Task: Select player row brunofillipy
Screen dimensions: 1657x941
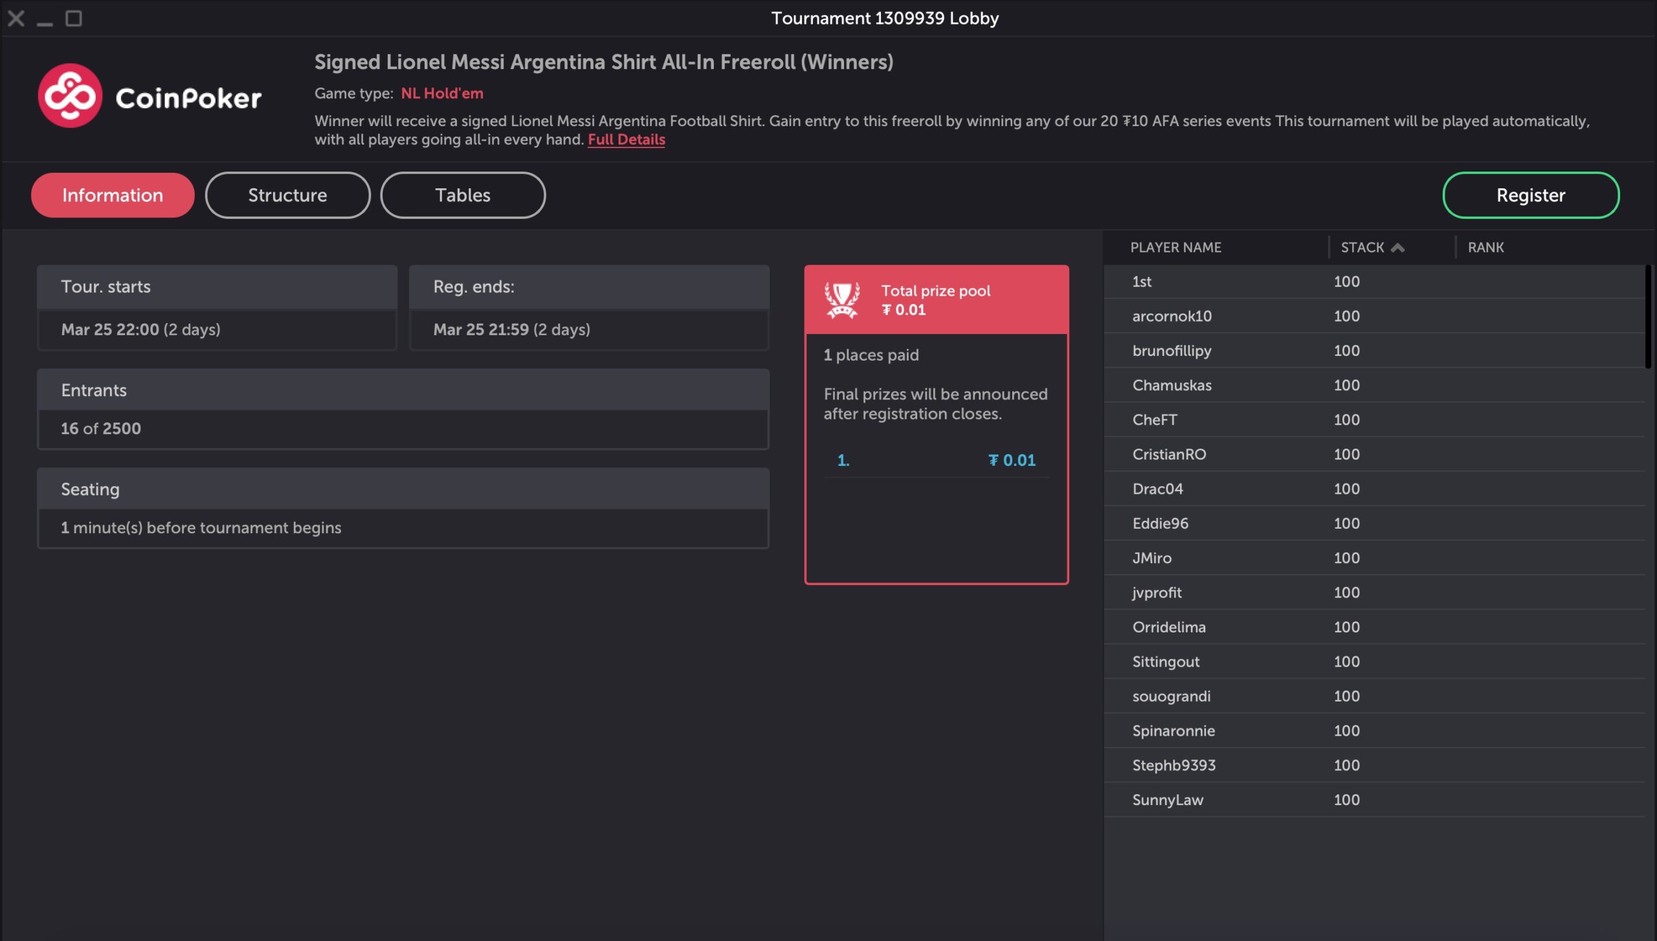Action: click(x=1374, y=350)
